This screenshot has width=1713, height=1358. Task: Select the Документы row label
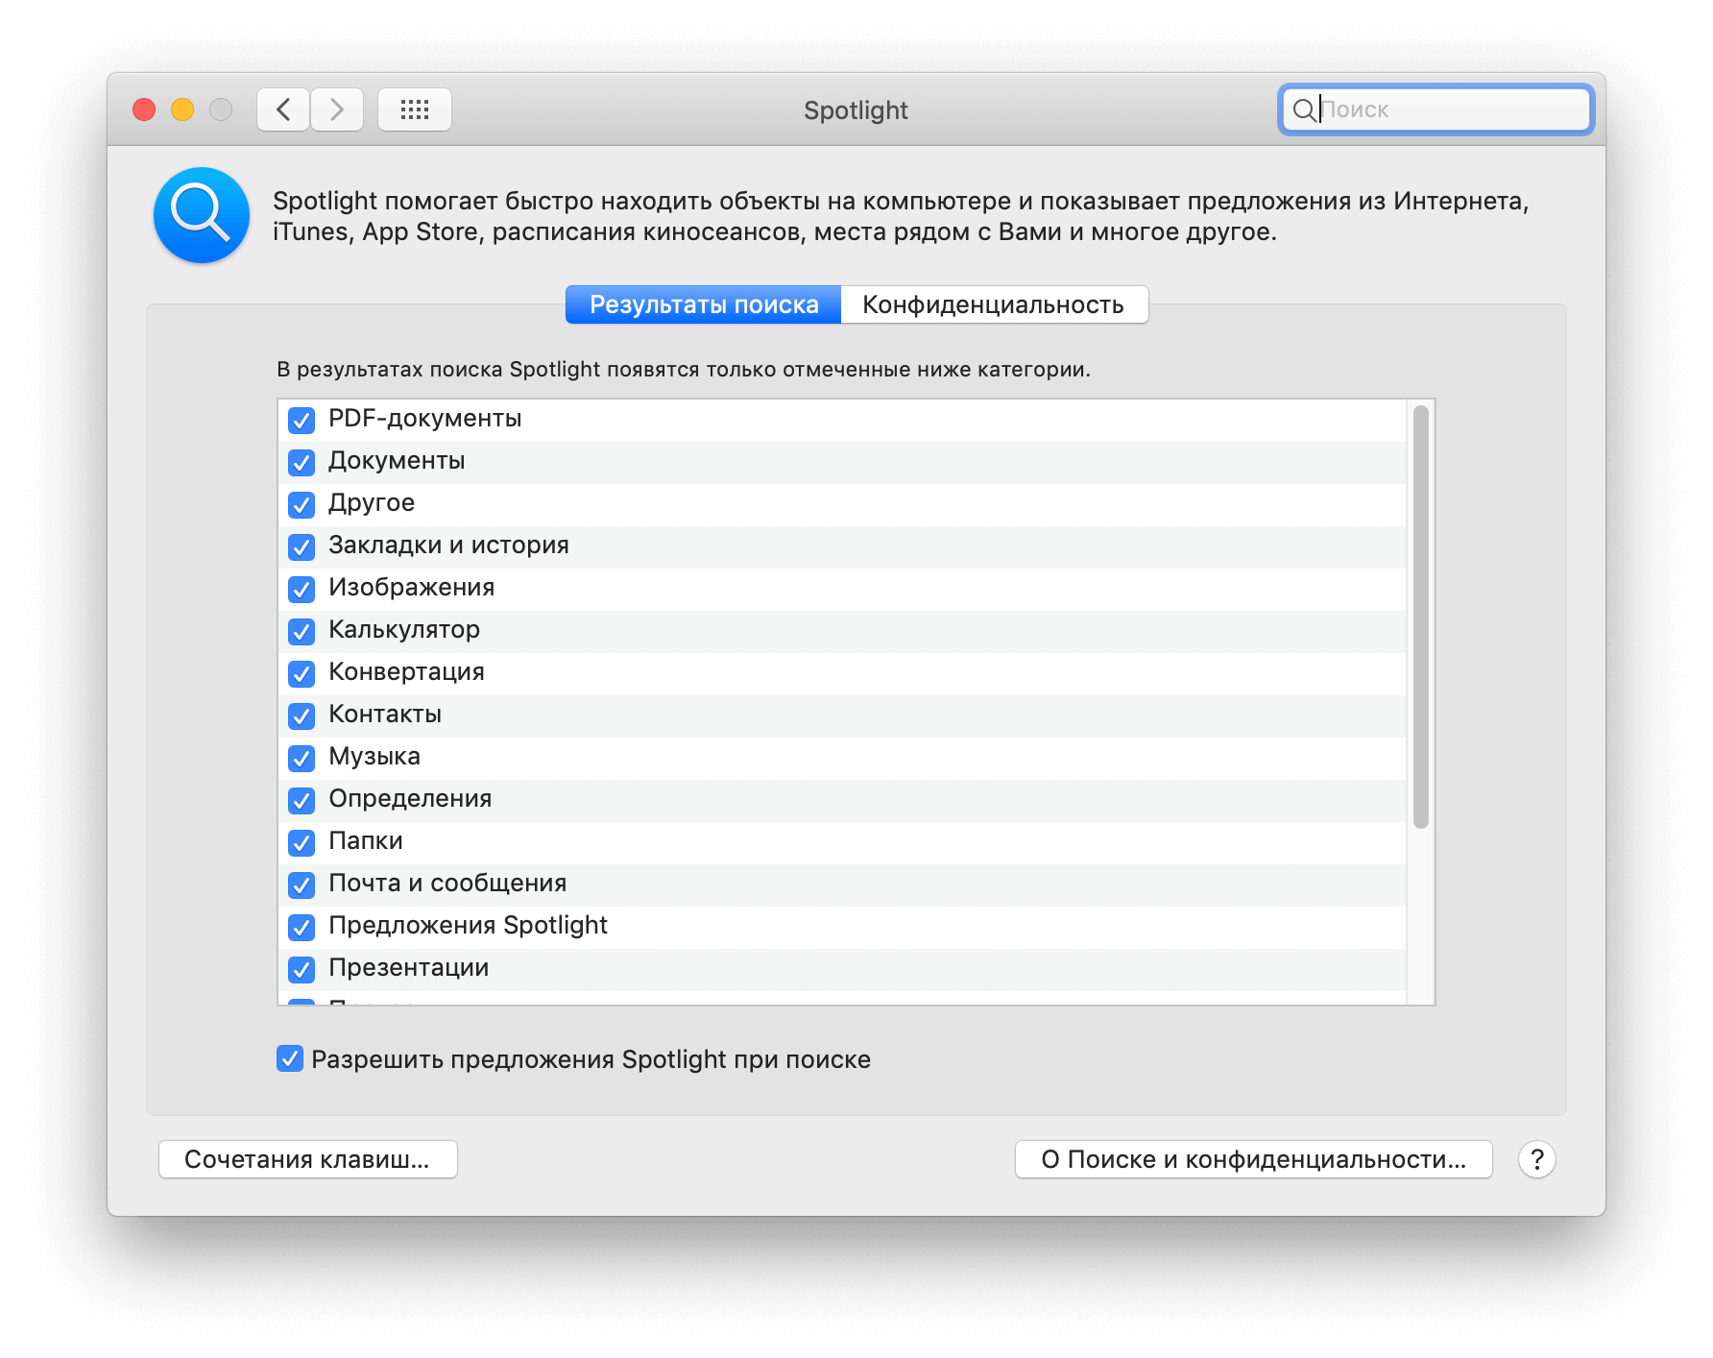(x=397, y=461)
